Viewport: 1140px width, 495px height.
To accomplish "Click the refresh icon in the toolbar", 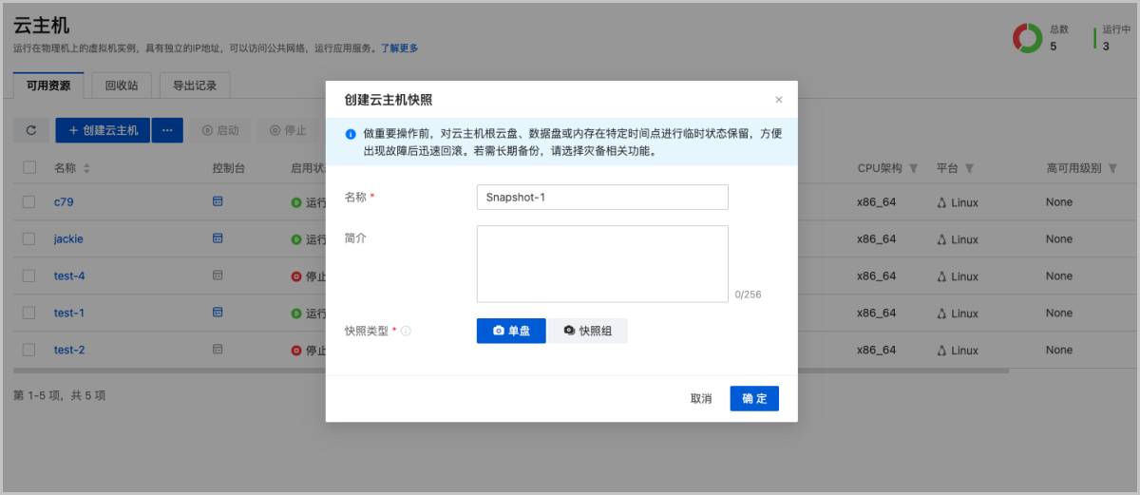I will [30, 130].
